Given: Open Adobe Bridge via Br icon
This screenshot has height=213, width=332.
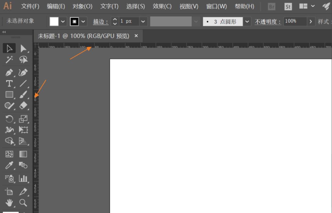Looking at the screenshot, I should point(271,7).
